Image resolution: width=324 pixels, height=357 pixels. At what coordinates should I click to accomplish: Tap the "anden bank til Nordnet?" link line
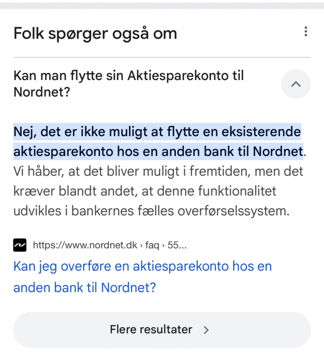click(x=85, y=288)
